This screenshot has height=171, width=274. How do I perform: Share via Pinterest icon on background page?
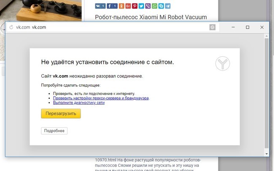(135, 6)
